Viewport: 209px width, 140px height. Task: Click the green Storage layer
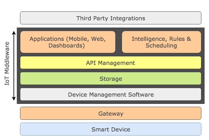point(111,79)
